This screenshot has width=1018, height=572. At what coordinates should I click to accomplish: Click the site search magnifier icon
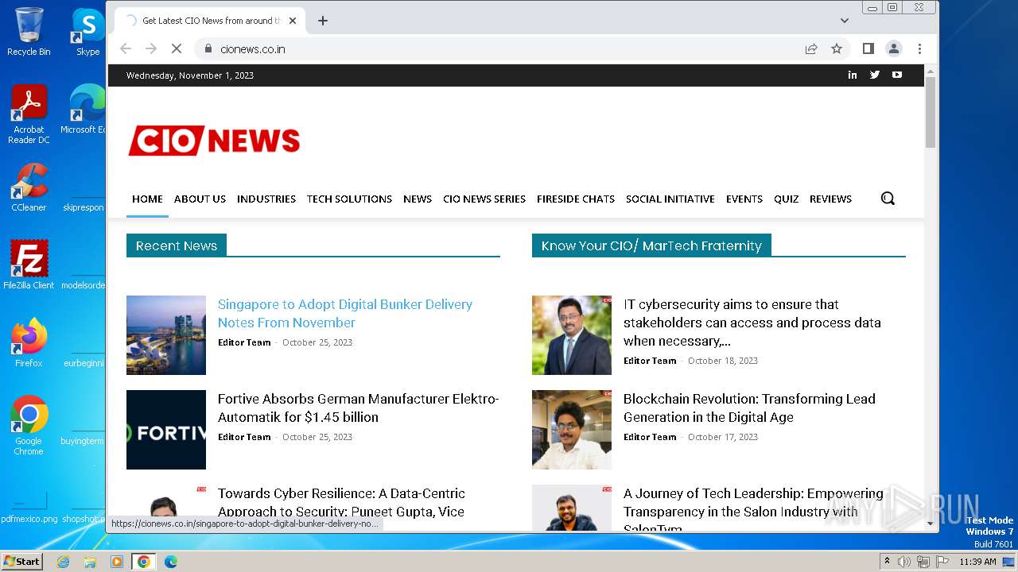click(x=888, y=199)
